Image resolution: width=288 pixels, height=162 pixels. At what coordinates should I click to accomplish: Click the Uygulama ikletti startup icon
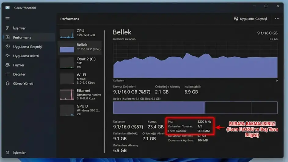(x=8, y=56)
